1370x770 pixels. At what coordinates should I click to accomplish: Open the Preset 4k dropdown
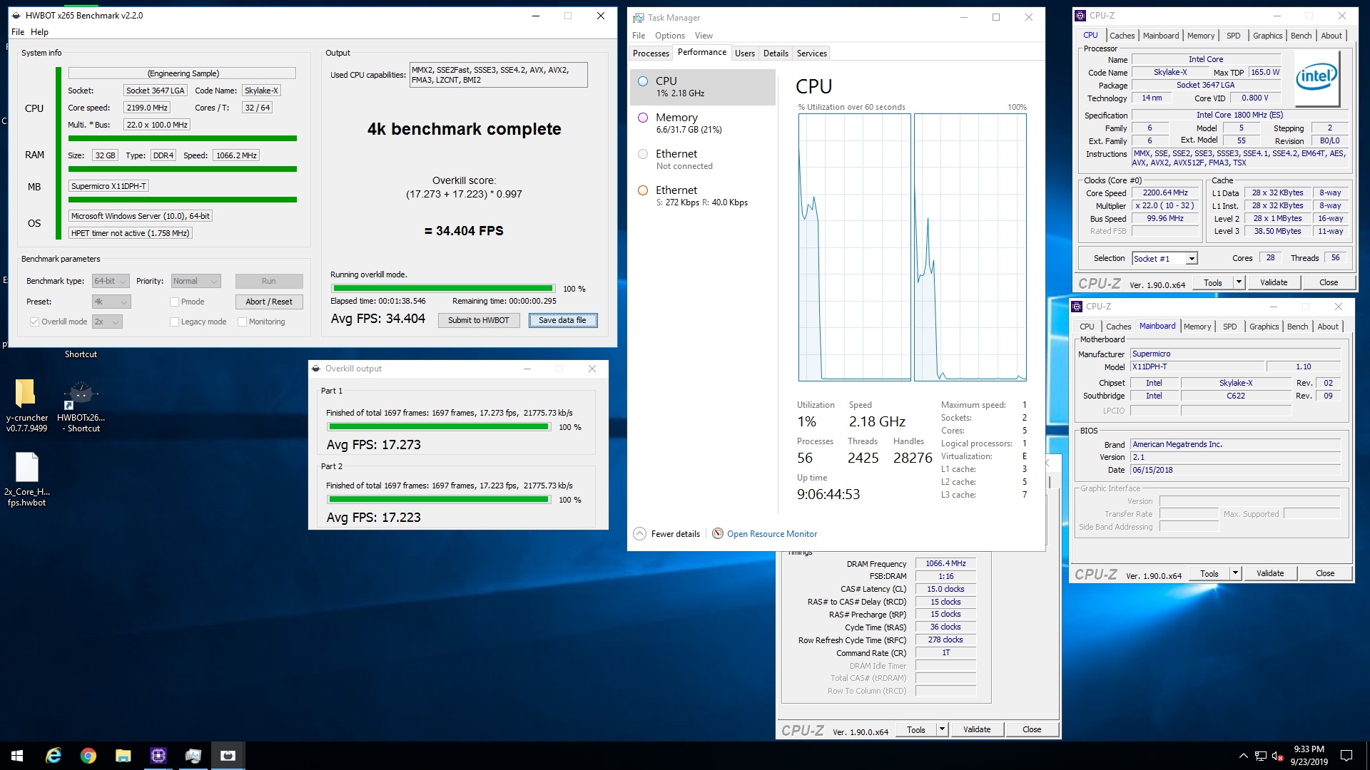(x=111, y=302)
